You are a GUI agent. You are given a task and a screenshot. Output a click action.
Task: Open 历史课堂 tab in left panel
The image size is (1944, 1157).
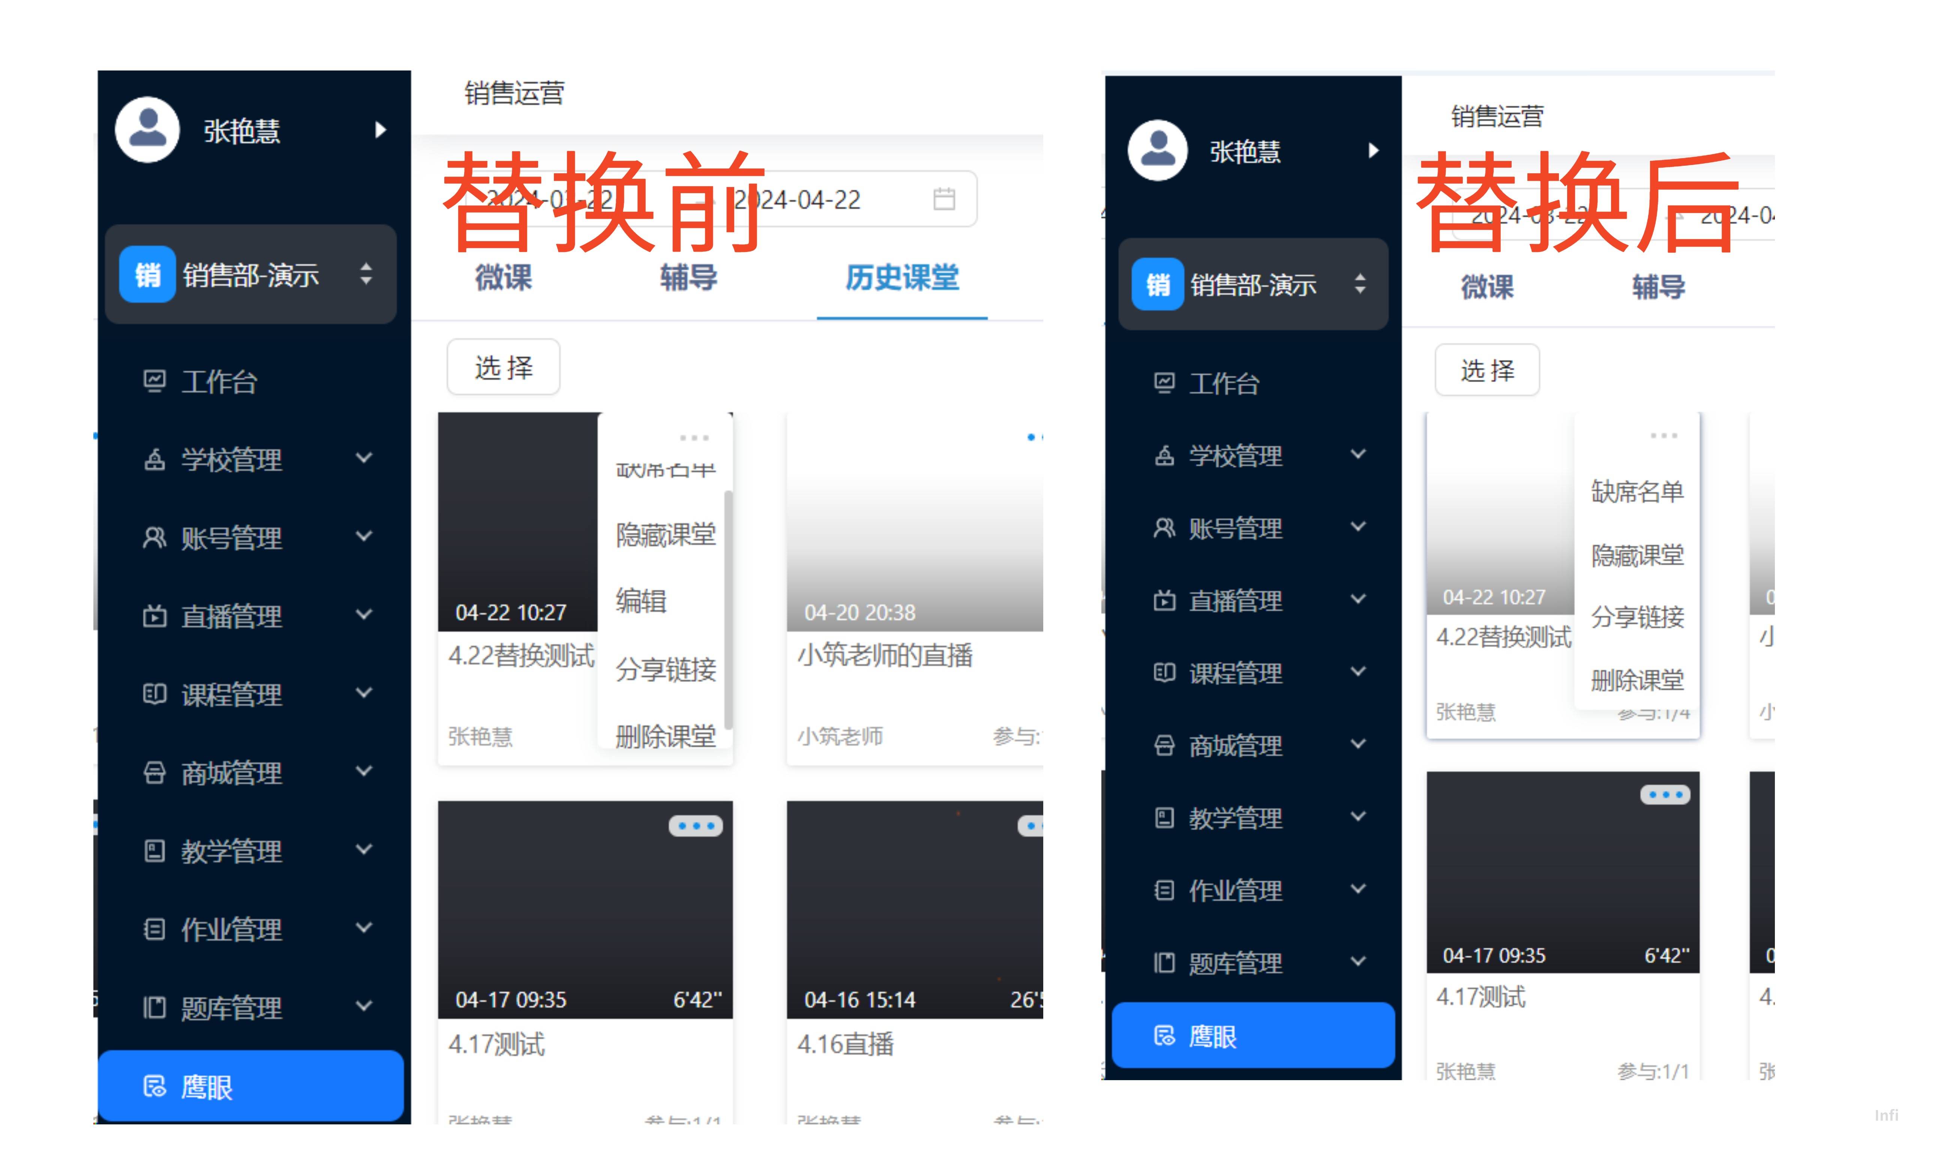point(901,277)
